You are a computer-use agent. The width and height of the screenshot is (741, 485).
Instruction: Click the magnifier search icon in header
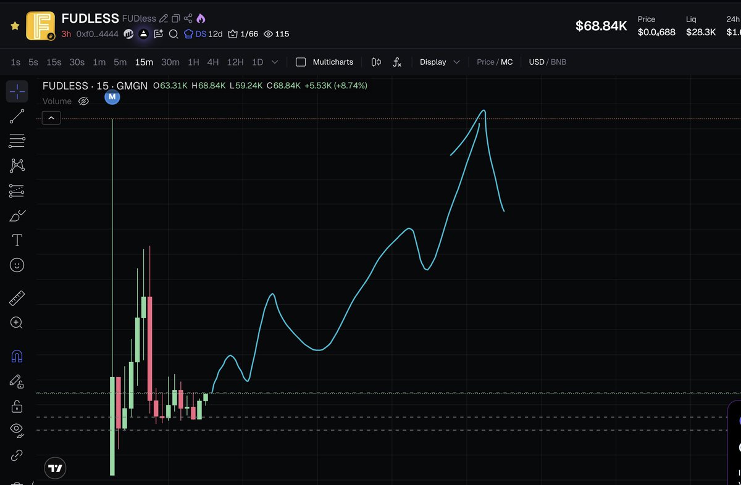pos(174,34)
